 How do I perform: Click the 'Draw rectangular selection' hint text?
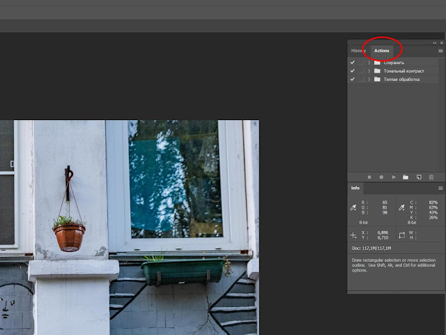[x=394, y=265]
